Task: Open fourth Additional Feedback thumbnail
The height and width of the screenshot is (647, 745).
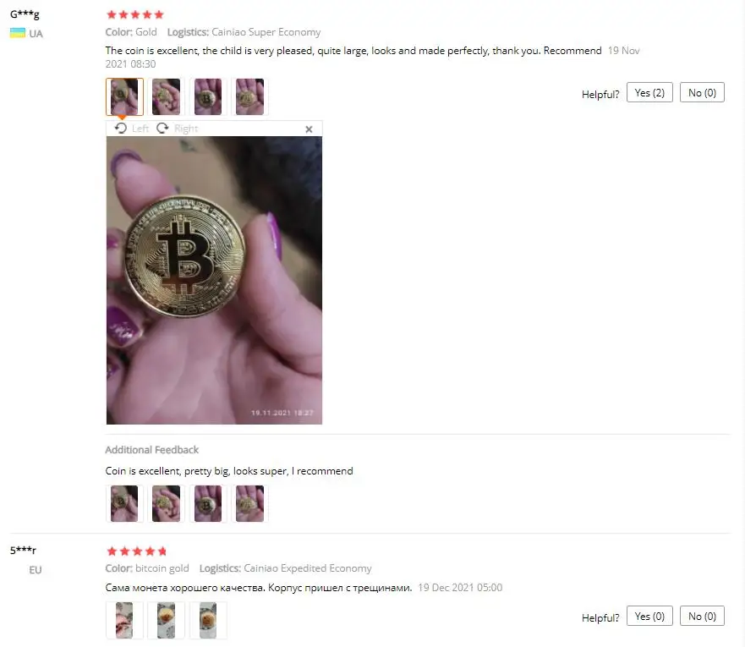Action: point(250,503)
